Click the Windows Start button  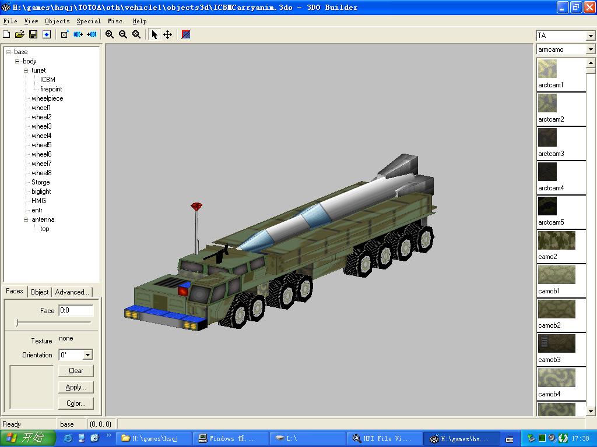click(28, 438)
